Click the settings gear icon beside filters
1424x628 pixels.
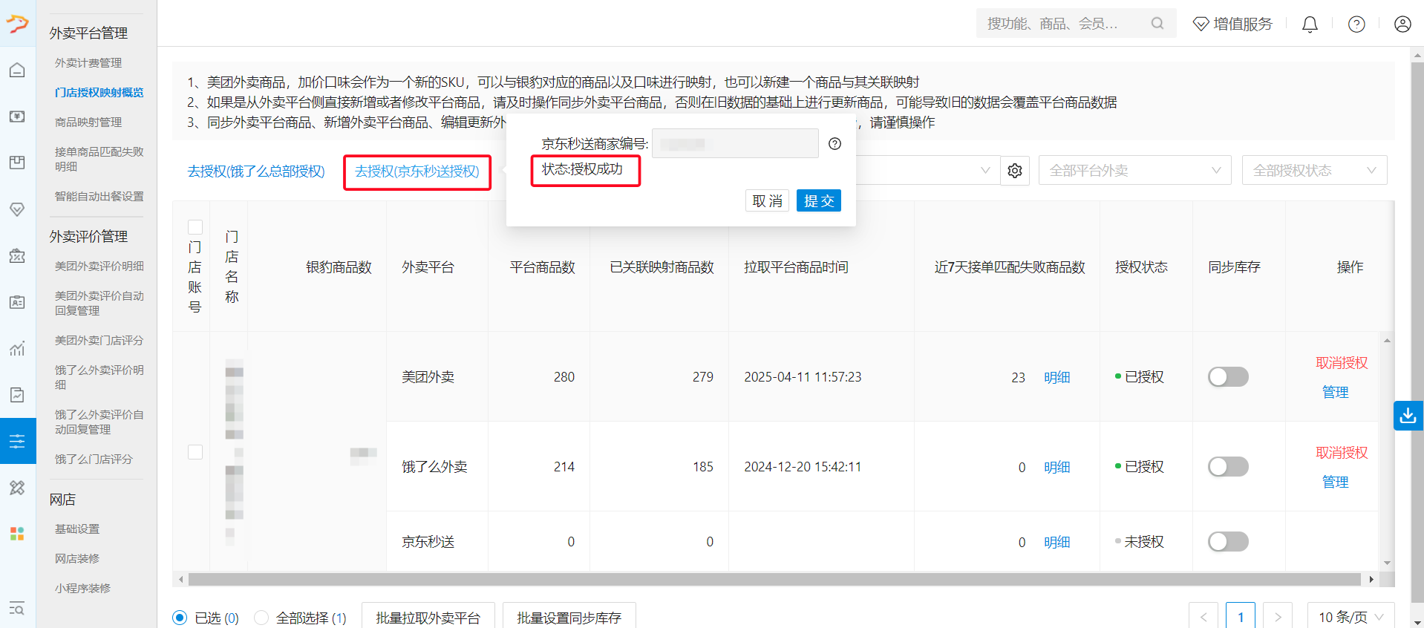tap(1014, 171)
